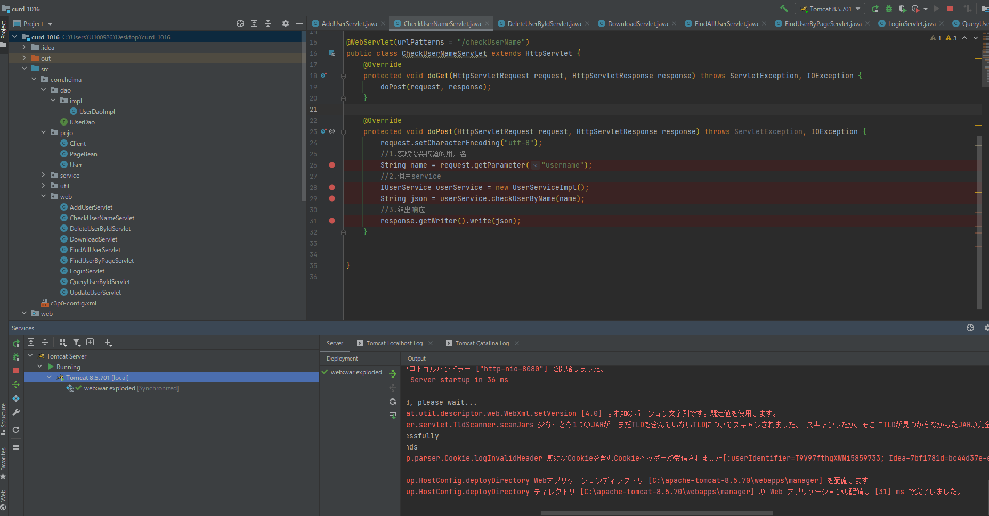Collapse the Running node in Services
The image size is (989, 516).
[39, 367]
